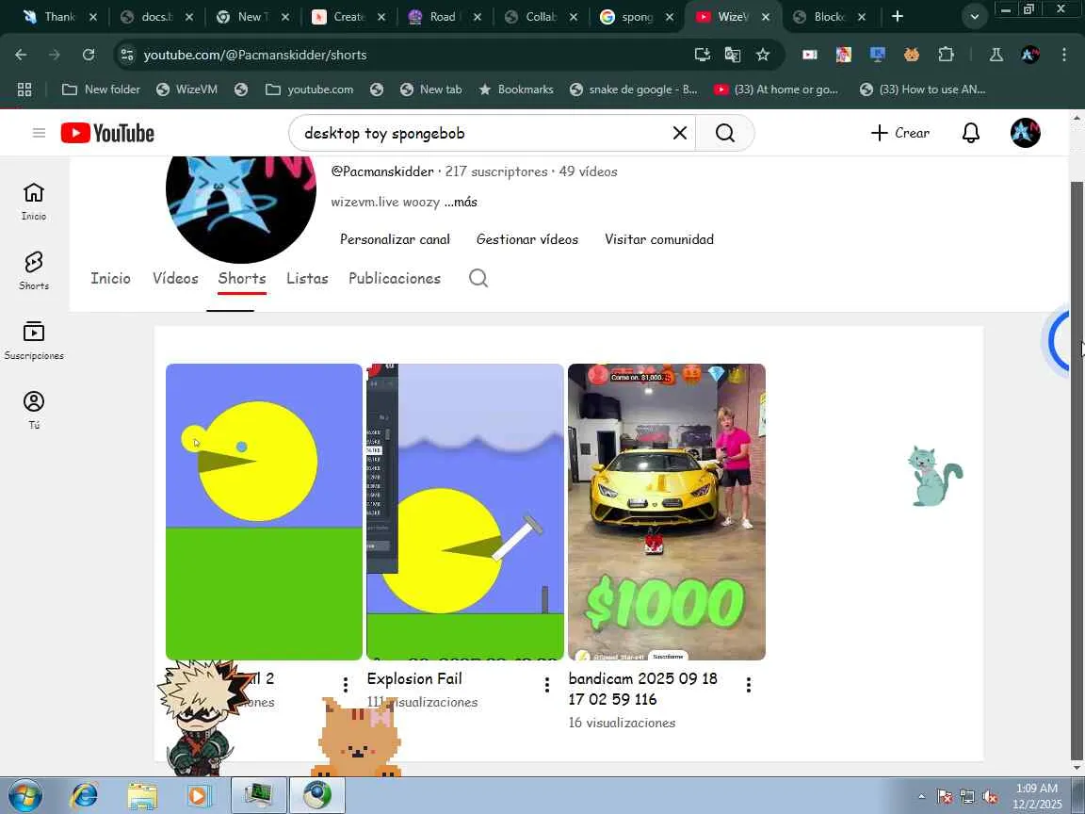
Task: Open account avatar menu in YouTube header
Action: click(1025, 133)
